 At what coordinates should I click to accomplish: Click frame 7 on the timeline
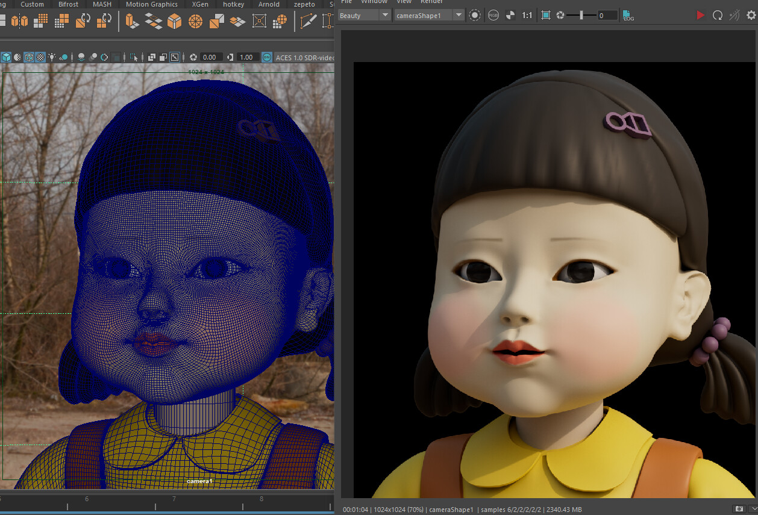(174, 499)
